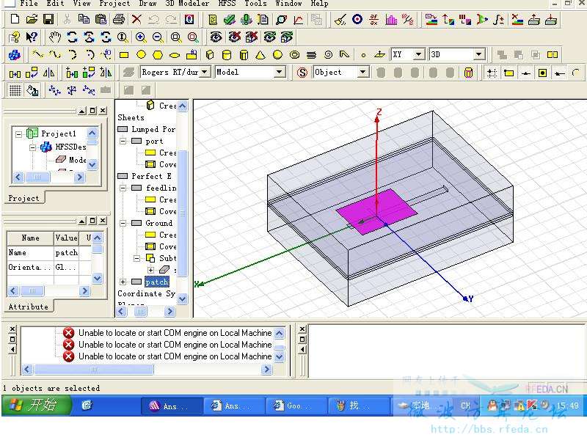Image resolution: width=587 pixels, height=440 pixels.
Task: Open the XY drawing plane dropdown
Action: coord(418,54)
